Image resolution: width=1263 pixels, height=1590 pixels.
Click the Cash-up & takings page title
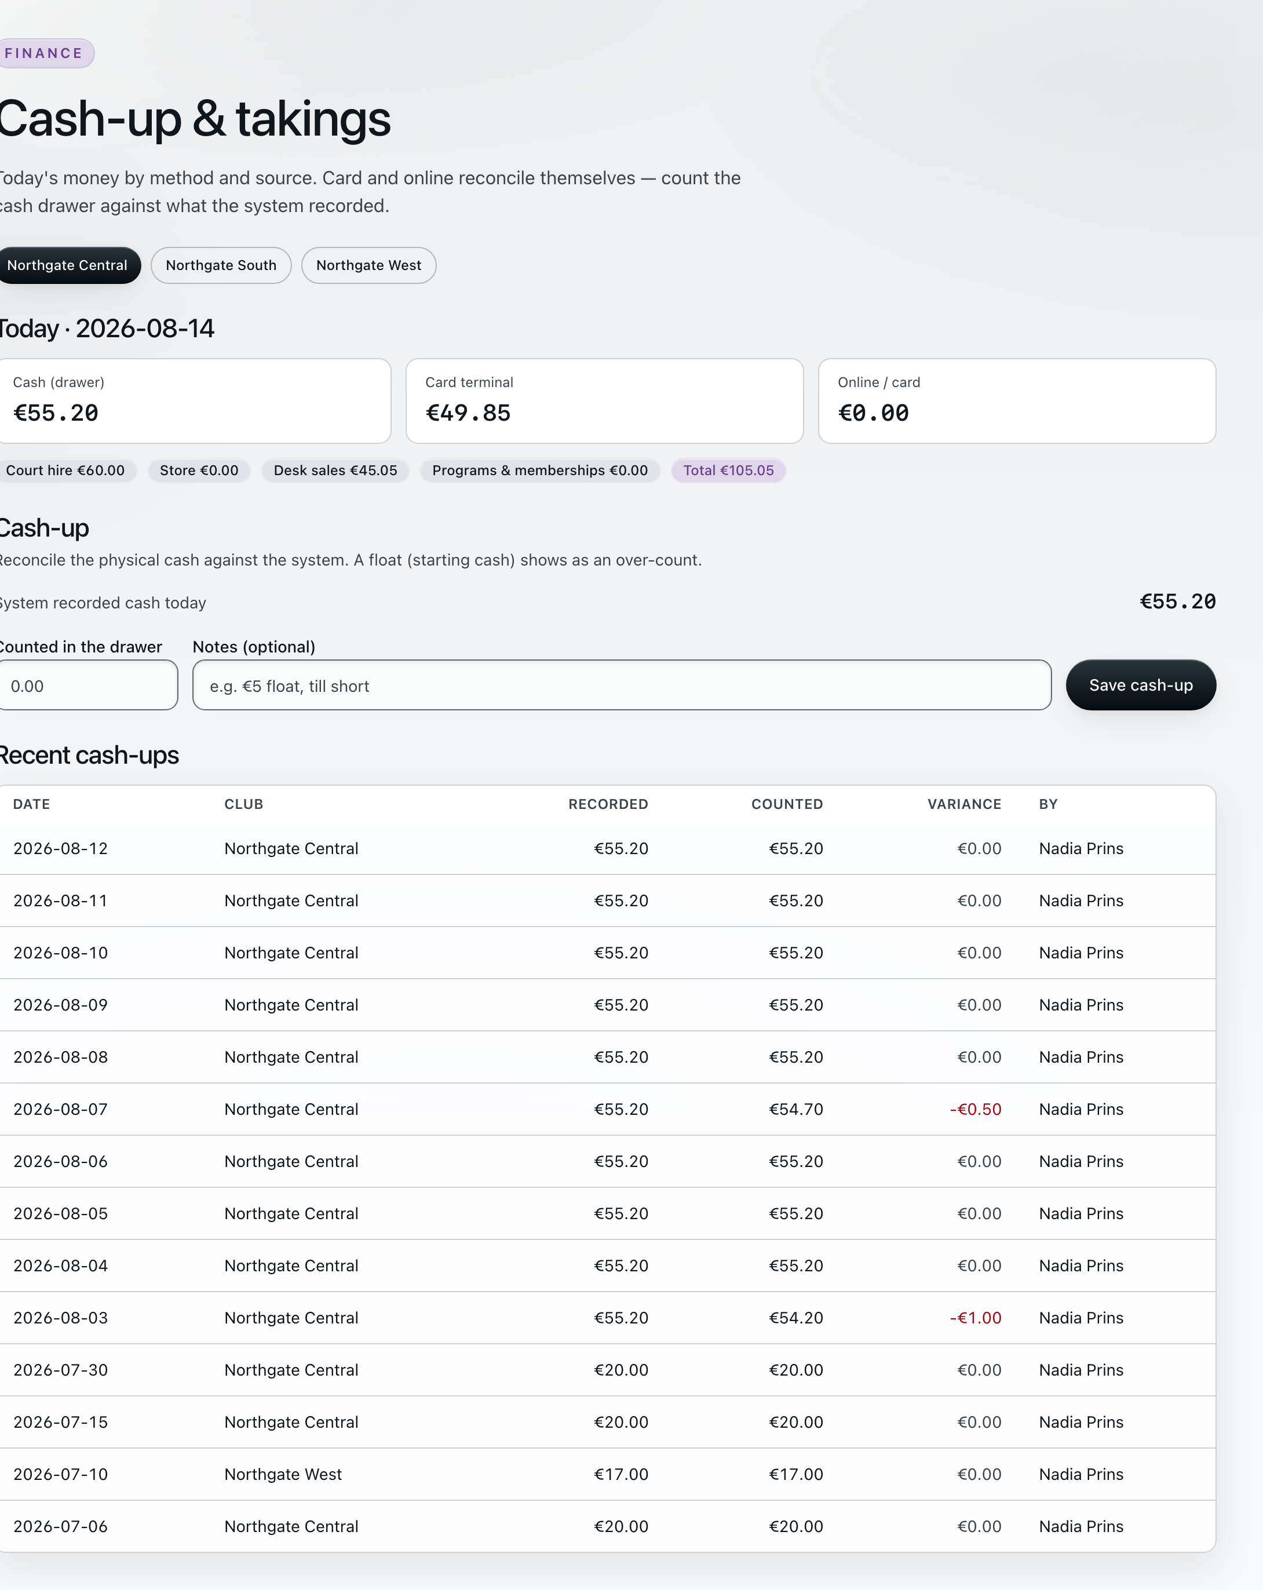(x=195, y=119)
